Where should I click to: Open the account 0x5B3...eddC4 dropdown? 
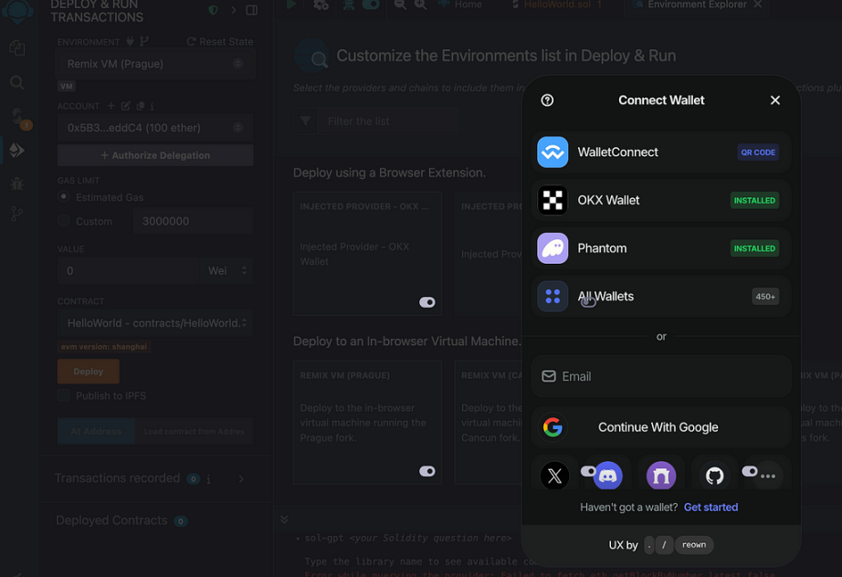pos(155,128)
